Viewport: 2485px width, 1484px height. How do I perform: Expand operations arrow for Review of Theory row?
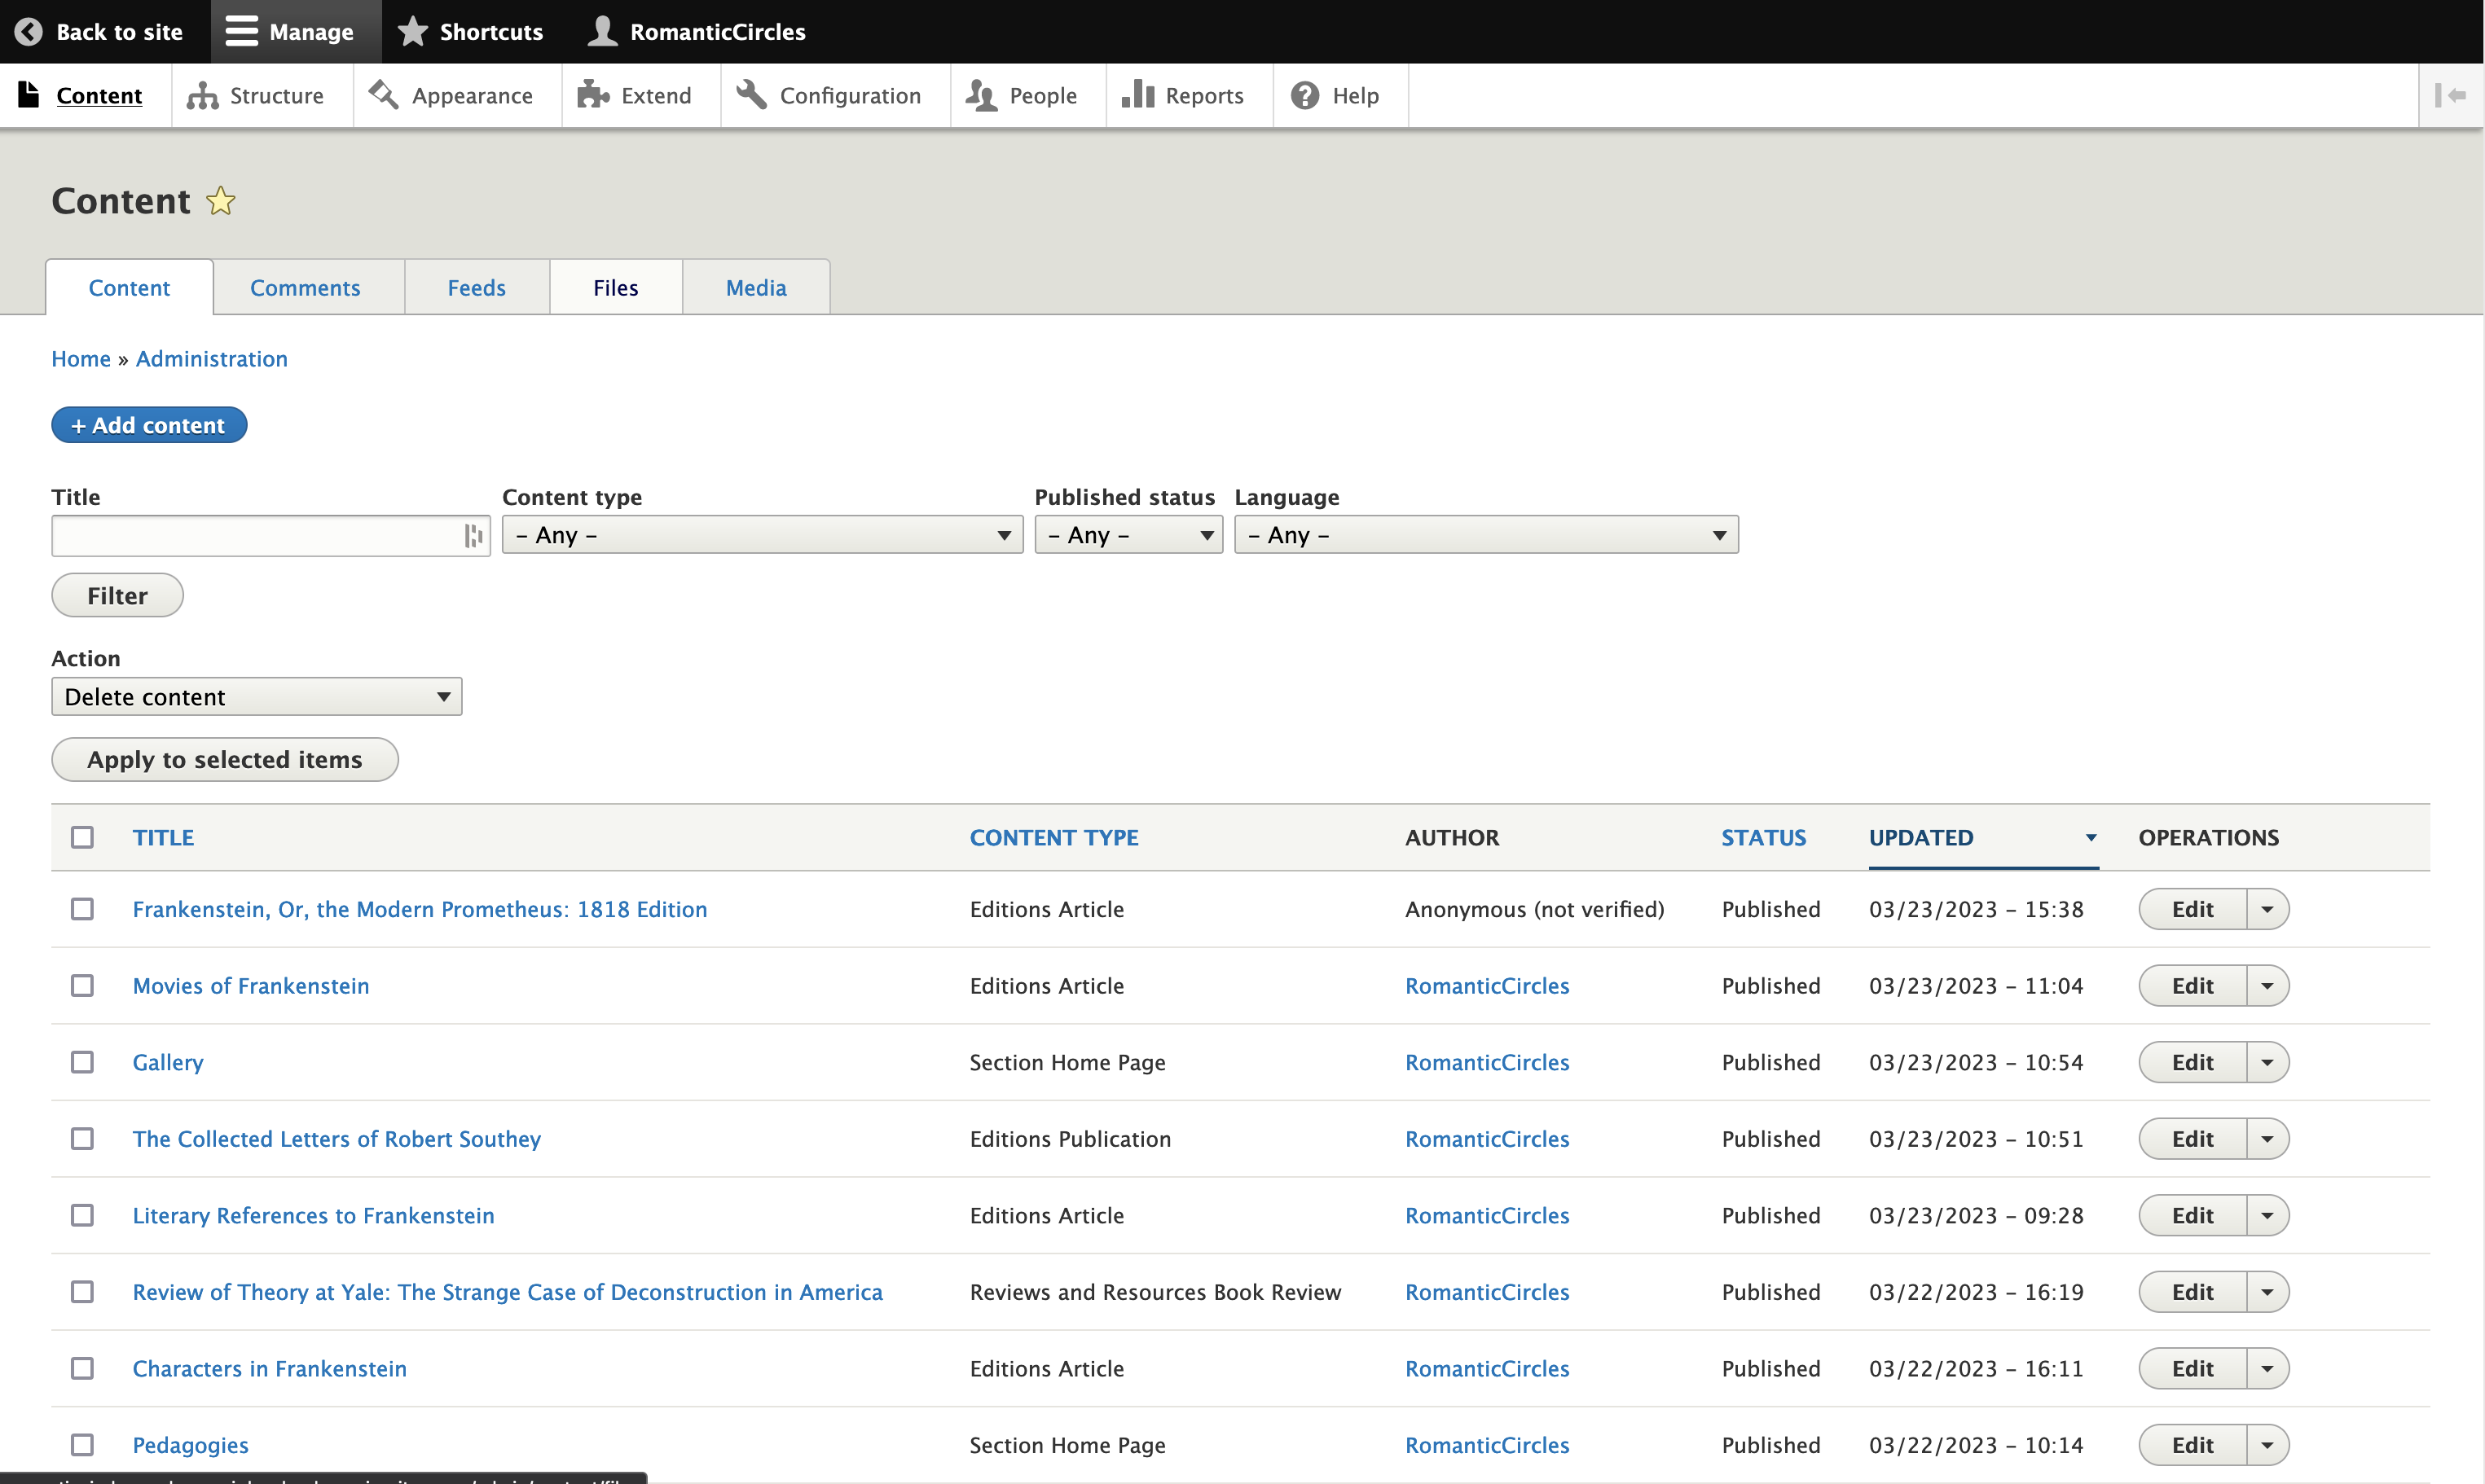[2267, 1292]
